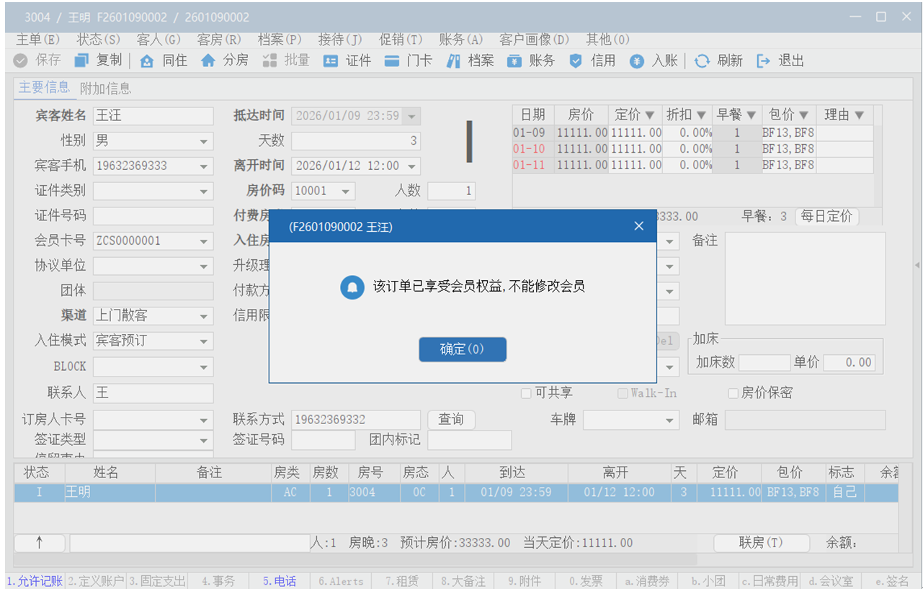The height and width of the screenshot is (589, 923).
Task: Click the 入账 (post charge) toolbar icon
Action: [x=637, y=61]
